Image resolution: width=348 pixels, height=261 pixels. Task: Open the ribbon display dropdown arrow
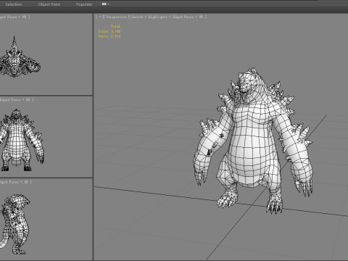(x=109, y=4)
